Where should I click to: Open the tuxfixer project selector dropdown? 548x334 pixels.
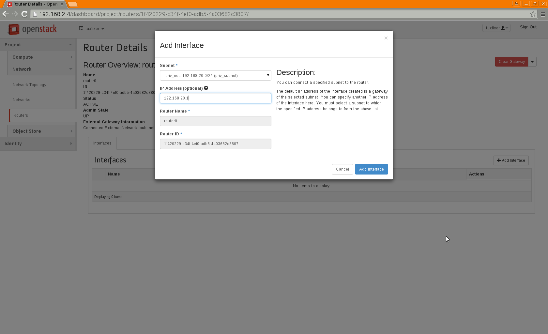point(92,29)
